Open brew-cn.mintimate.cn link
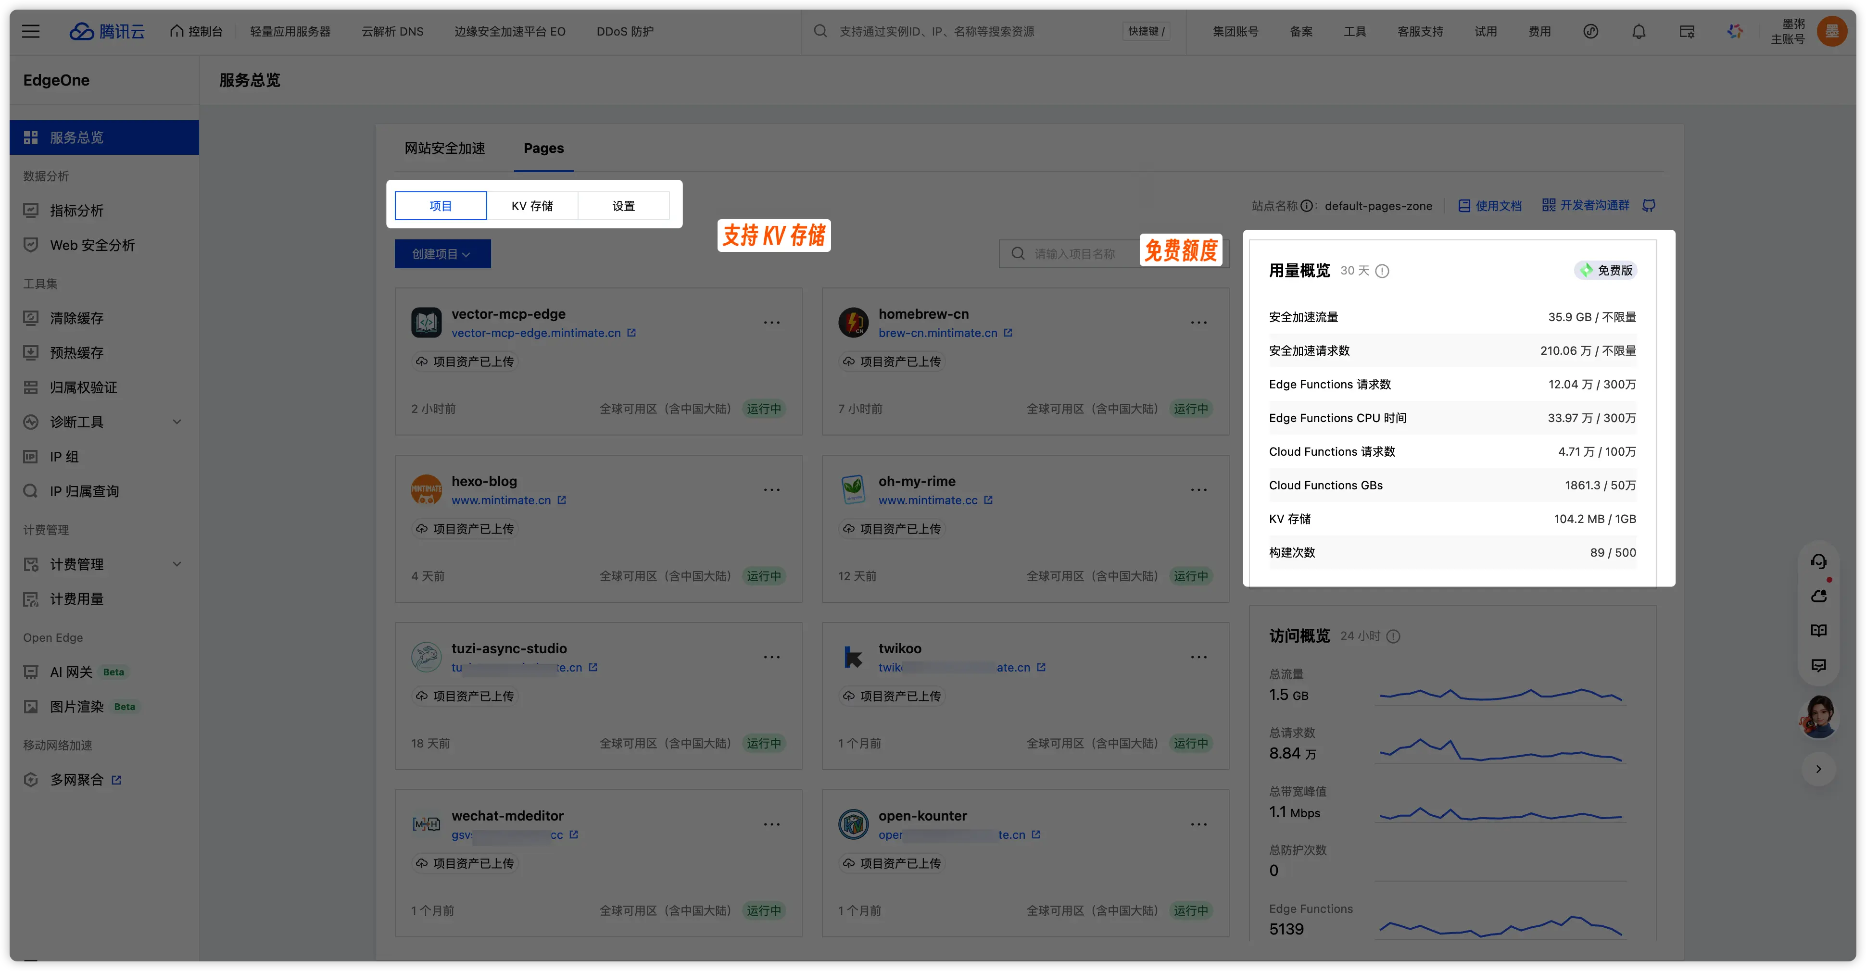This screenshot has width=1866, height=971. [938, 333]
